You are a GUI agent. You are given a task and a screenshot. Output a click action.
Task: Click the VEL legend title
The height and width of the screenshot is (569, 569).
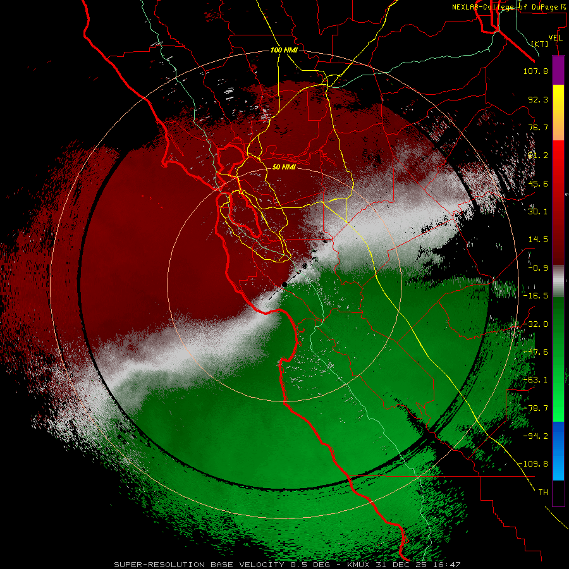(555, 38)
